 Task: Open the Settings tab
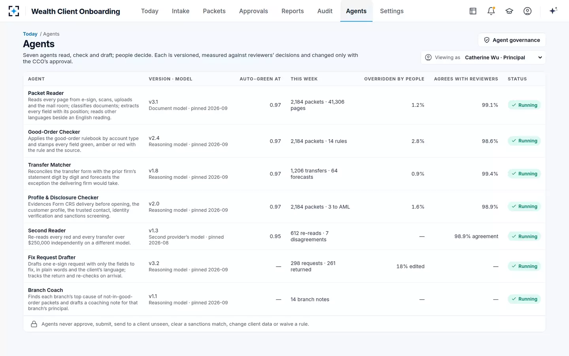(392, 11)
